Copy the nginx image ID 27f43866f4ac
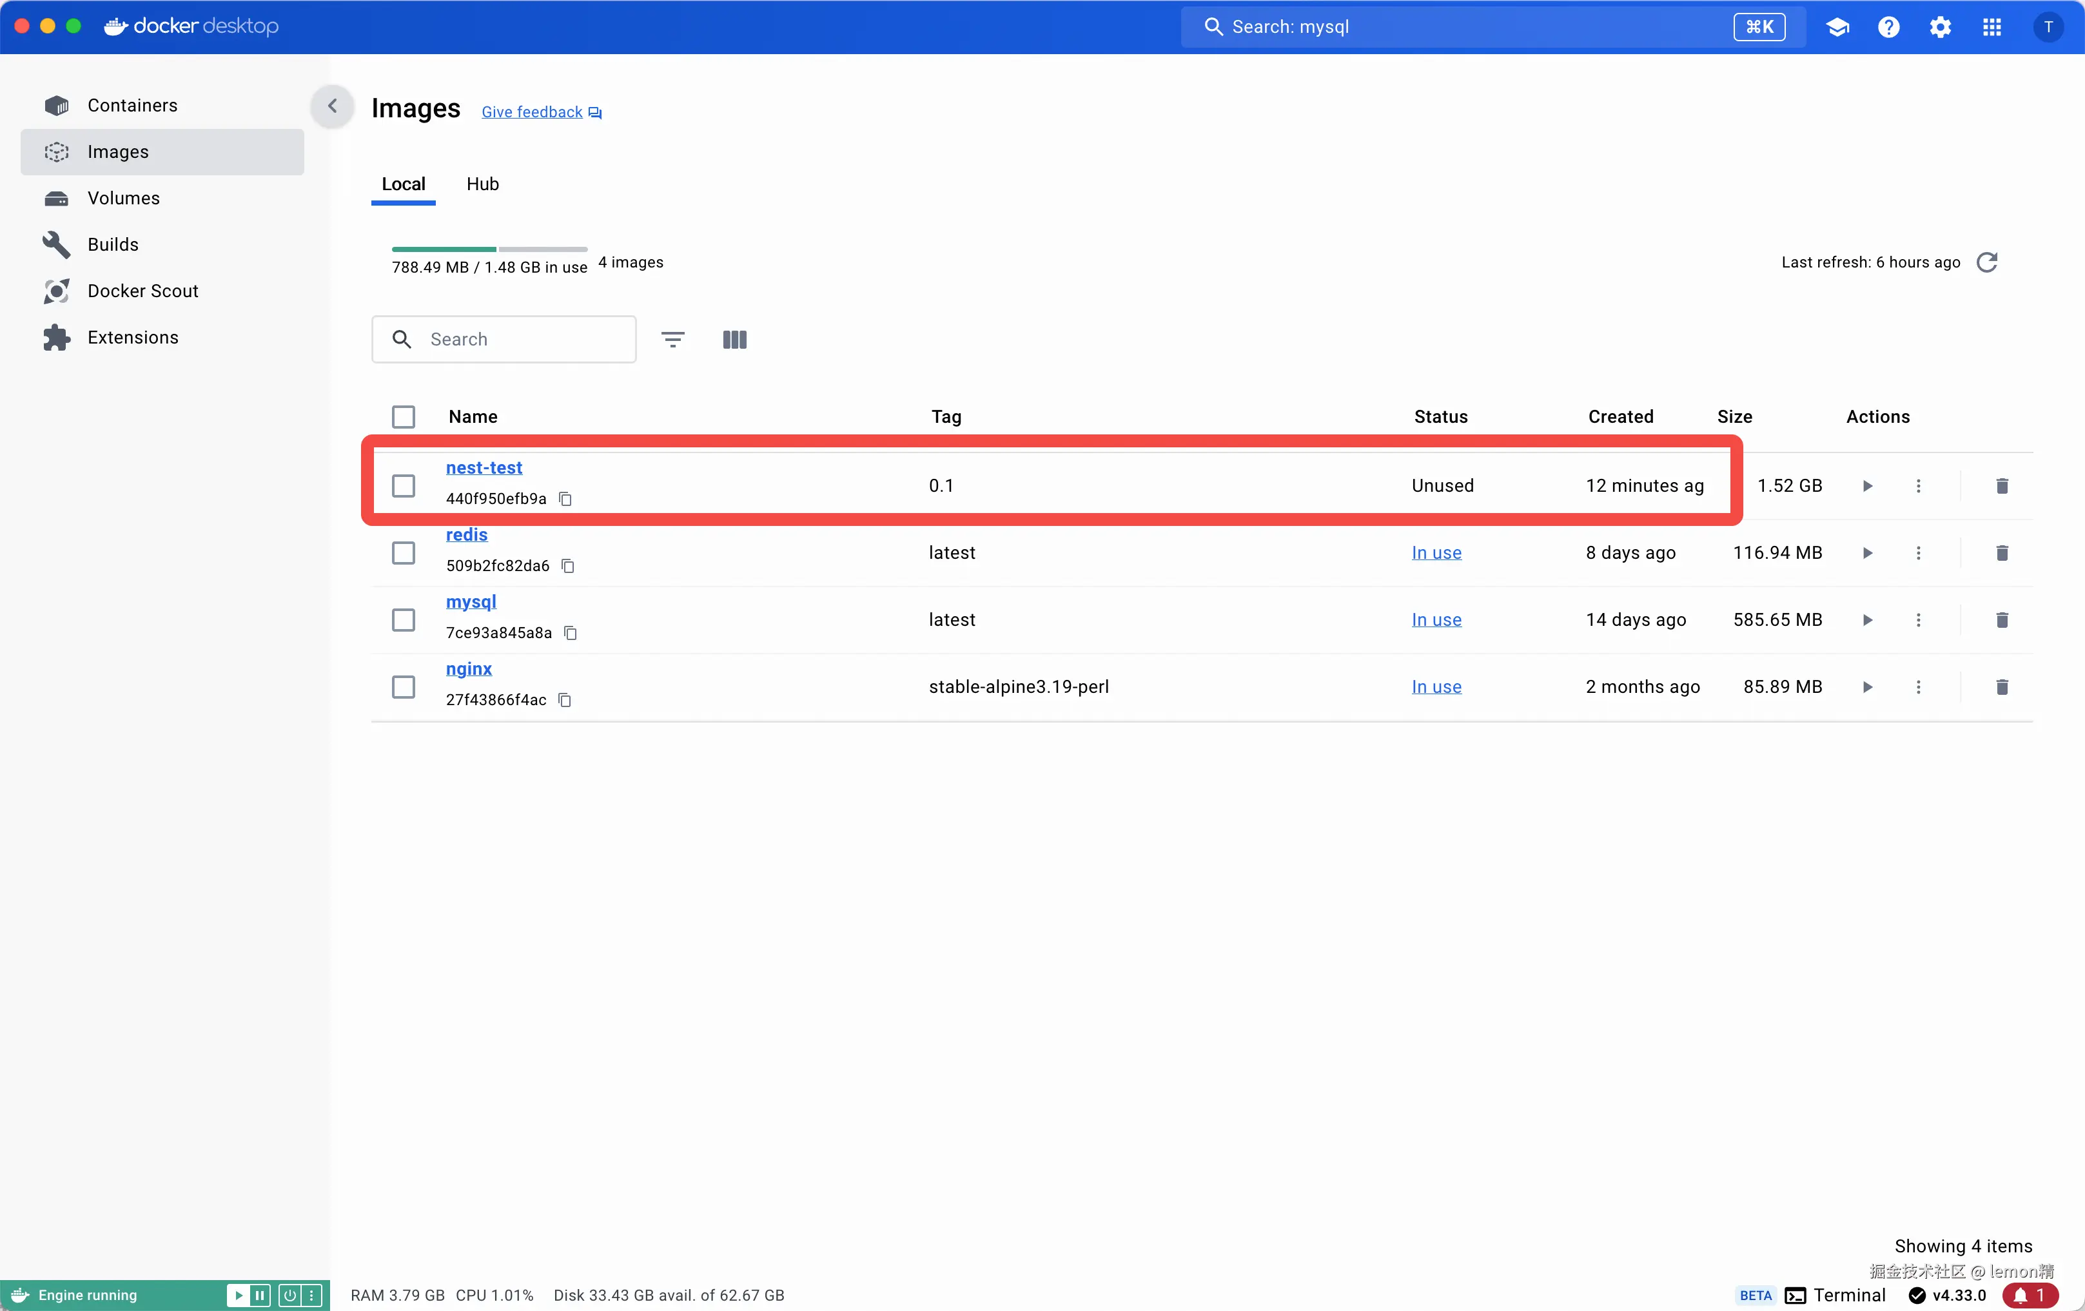 click(x=565, y=700)
